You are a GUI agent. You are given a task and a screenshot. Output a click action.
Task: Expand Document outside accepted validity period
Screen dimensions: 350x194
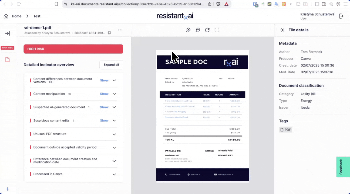tap(114, 148)
